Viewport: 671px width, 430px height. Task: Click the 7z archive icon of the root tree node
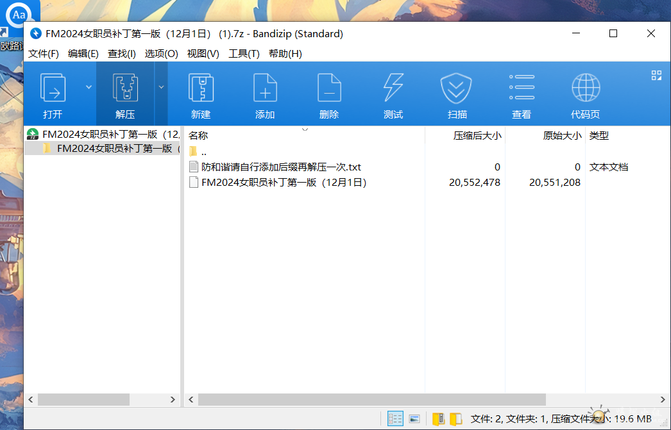pyautogui.click(x=33, y=134)
